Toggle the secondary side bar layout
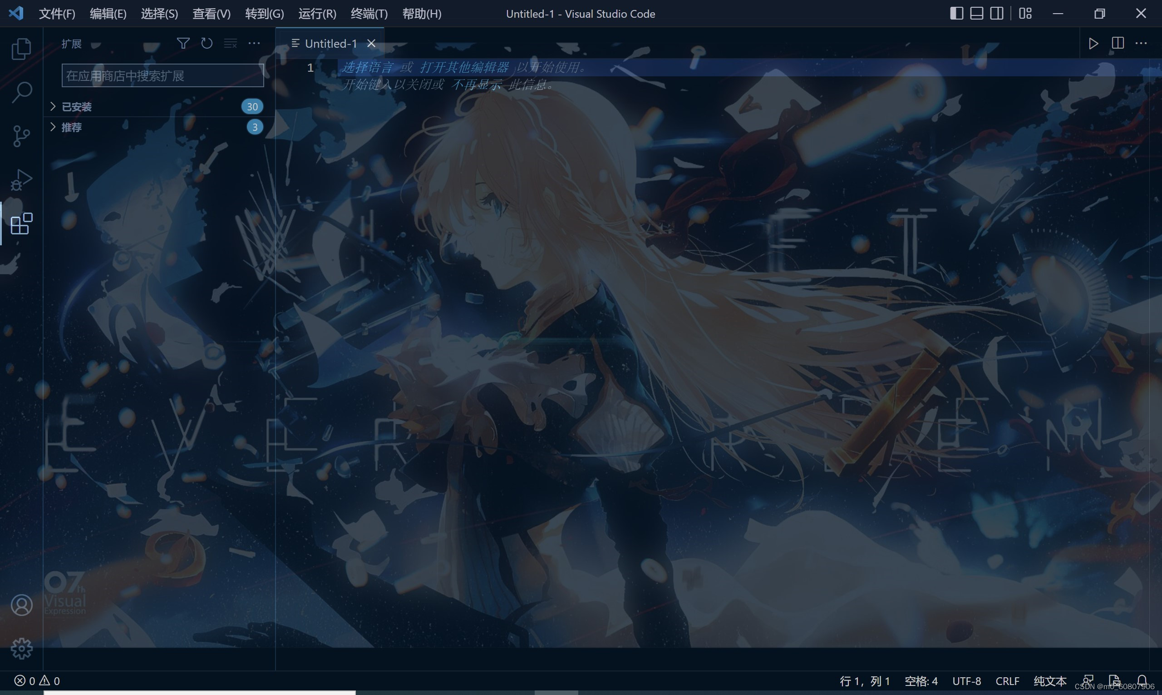Viewport: 1162px width, 695px height. 996,14
